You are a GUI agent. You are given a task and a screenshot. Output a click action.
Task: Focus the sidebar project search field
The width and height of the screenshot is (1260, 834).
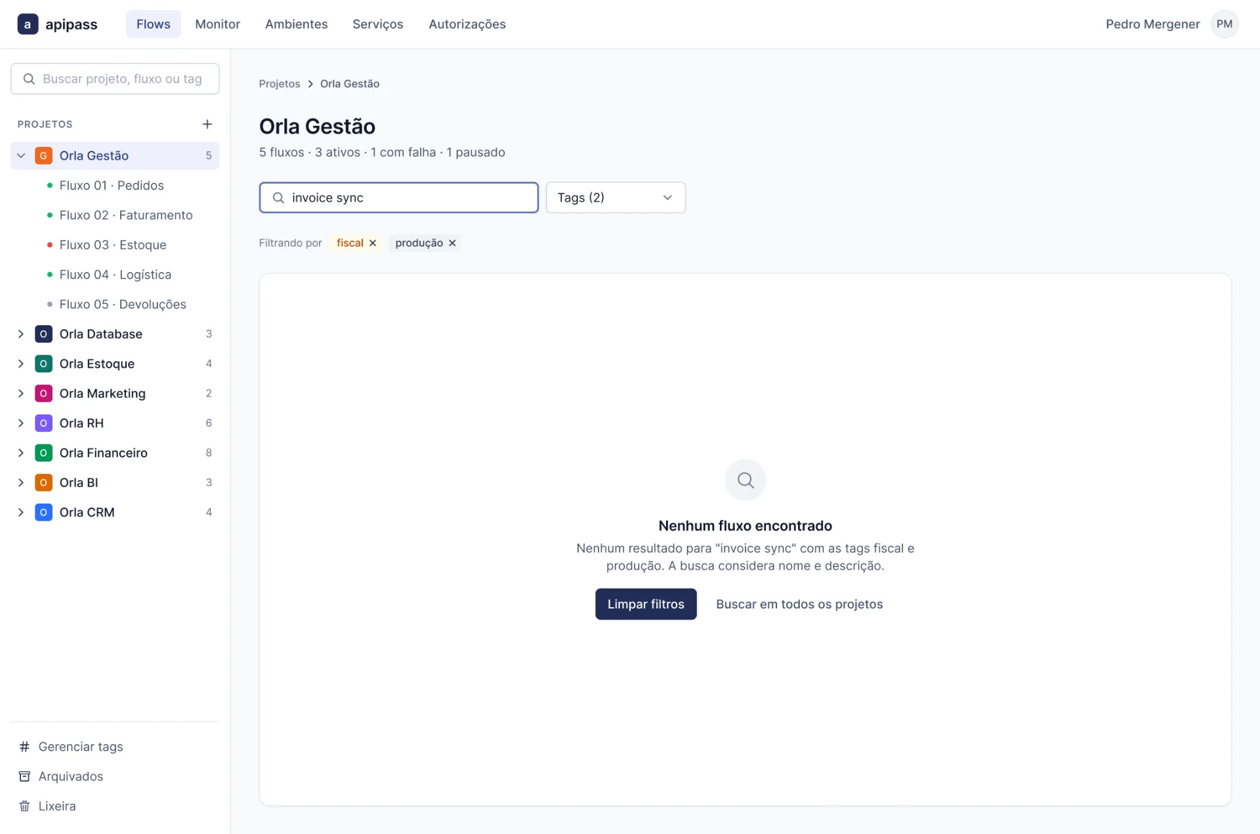tap(115, 79)
